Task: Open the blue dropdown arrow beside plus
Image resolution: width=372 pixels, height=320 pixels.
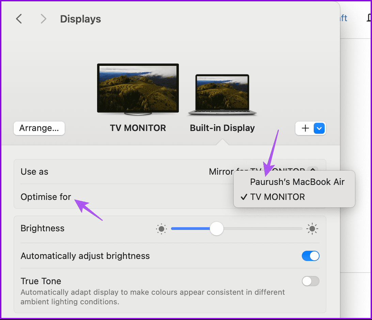Action: point(319,128)
